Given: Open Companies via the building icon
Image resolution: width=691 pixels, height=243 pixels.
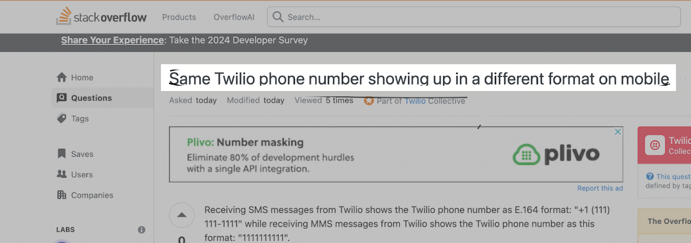Looking at the screenshot, I should point(62,195).
